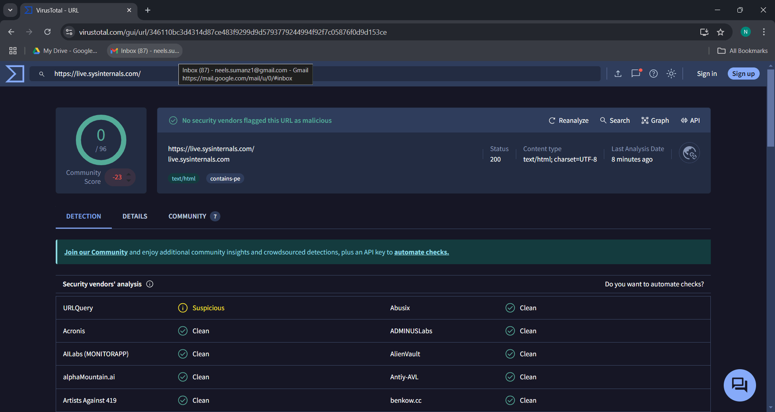Open the notifications comment icon

[x=636, y=74]
